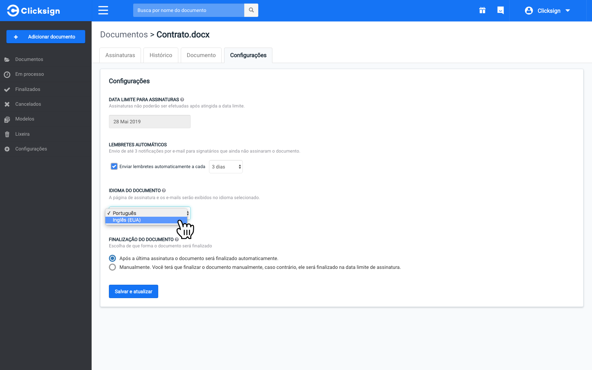The height and width of the screenshot is (370, 592).
Task: Click the Clicksign logo
Action: [33, 11]
